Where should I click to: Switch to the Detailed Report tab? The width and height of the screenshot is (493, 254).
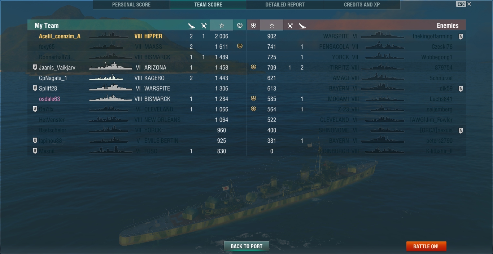pyautogui.click(x=285, y=5)
